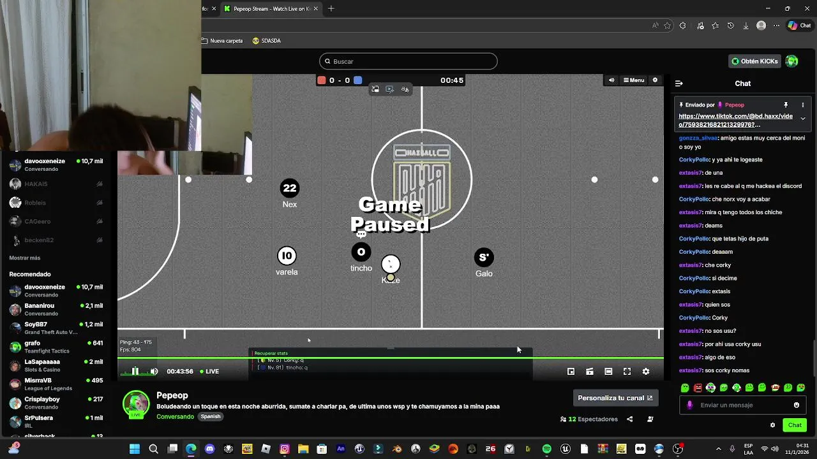The width and height of the screenshot is (817, 459).
Task: Open LaSapaaaaa recommended channel
Action: (56, 365)
